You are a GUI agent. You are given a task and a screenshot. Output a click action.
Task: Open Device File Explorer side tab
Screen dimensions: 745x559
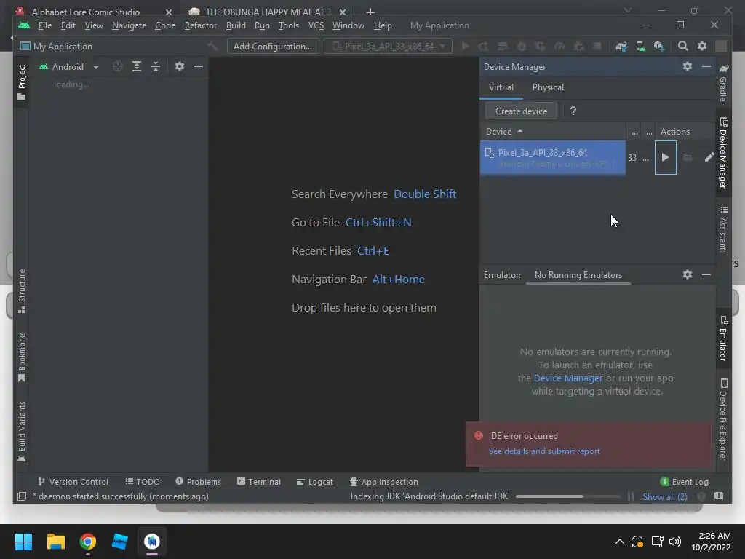723,420
